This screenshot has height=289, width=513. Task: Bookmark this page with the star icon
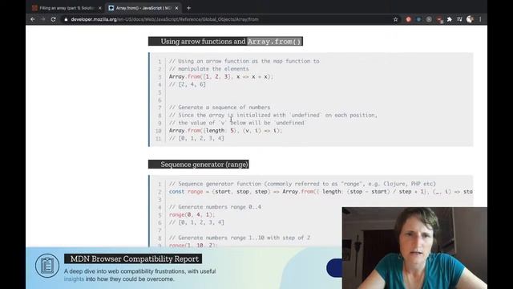[395, 19]
